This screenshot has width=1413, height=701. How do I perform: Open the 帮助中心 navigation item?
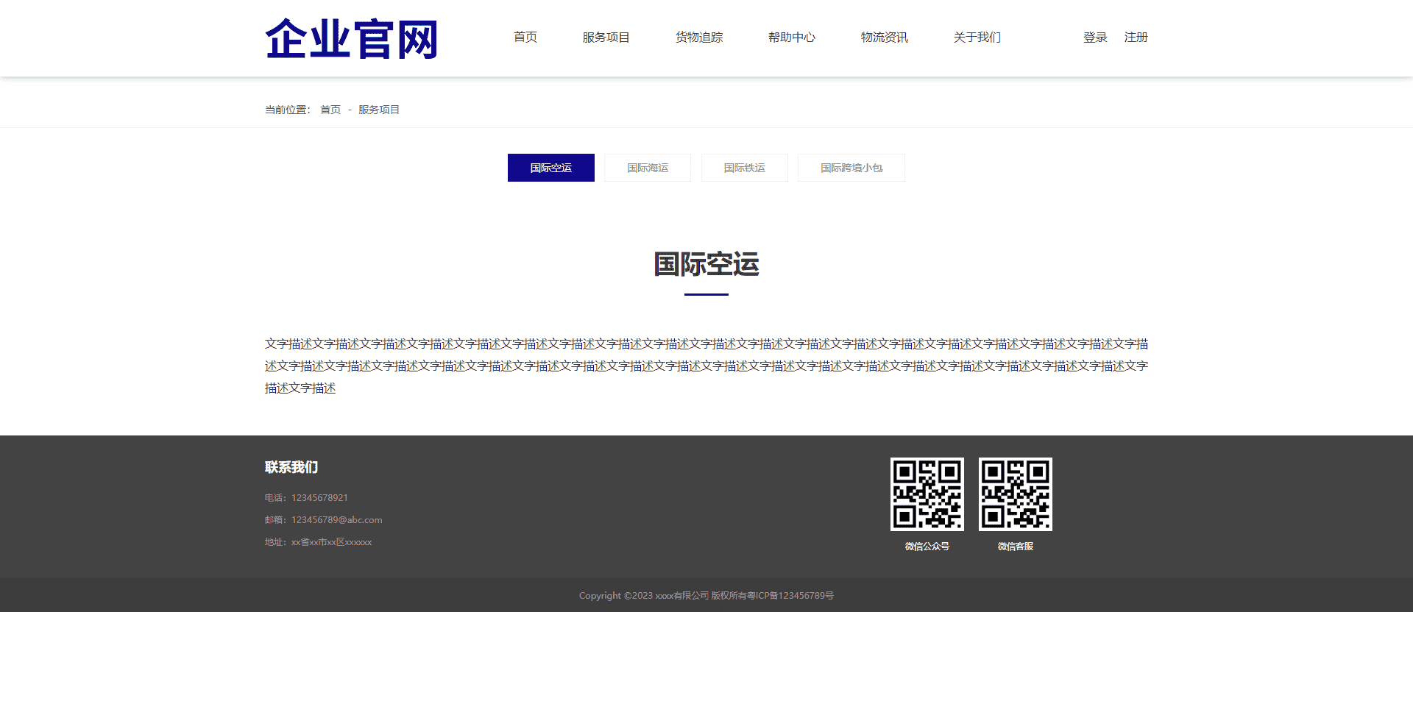click(792, 38)
